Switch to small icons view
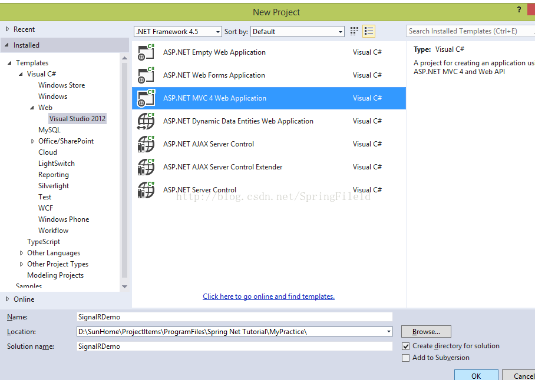 pos(354,31)
